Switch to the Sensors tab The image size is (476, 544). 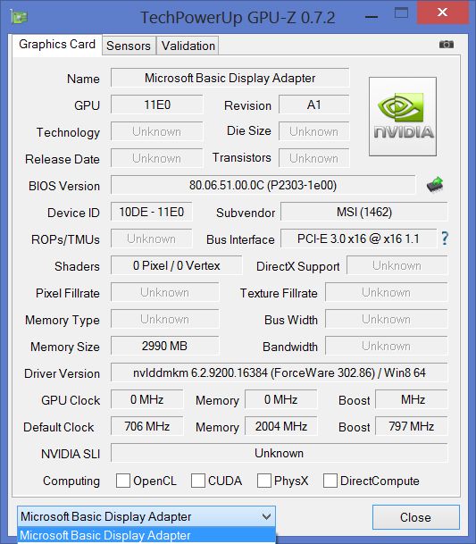[129, 46]
